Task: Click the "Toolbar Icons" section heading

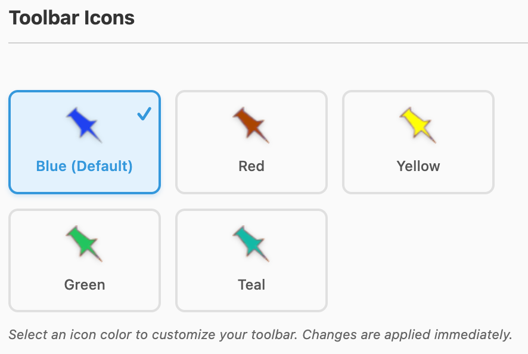Action: click(x=72, y=18)
